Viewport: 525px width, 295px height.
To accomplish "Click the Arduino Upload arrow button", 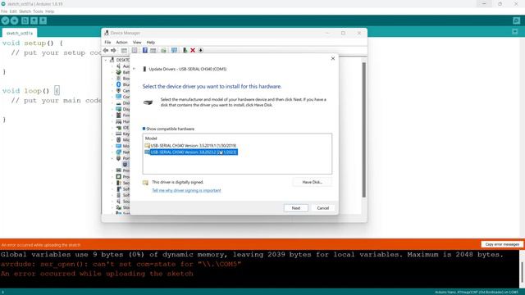I will pos(15,20).
